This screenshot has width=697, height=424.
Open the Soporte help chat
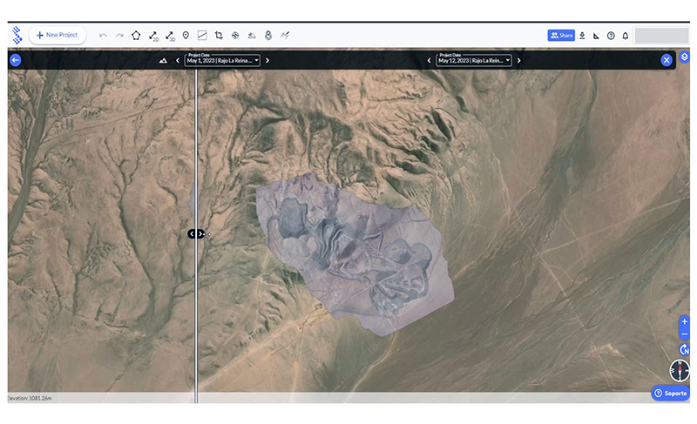pos(670,394)
